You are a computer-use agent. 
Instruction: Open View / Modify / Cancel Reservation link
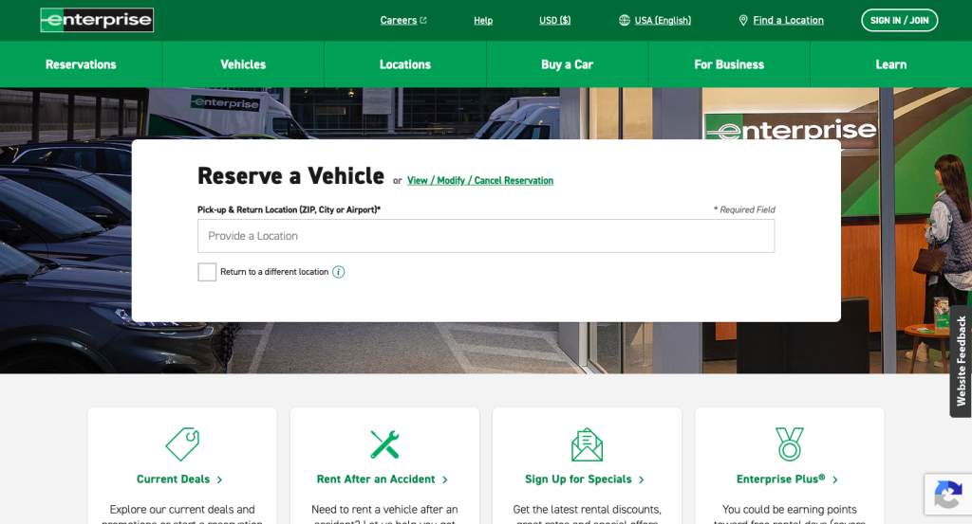(480, 181)
